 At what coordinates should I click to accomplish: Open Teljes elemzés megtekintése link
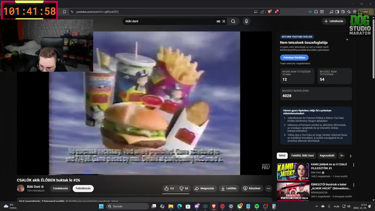(295, 63)
